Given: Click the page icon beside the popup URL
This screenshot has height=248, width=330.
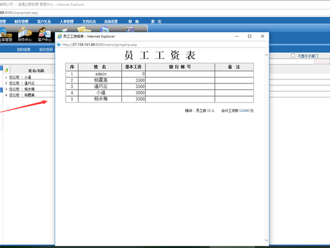Looking at the screenshot, I should tap(59, 45).
